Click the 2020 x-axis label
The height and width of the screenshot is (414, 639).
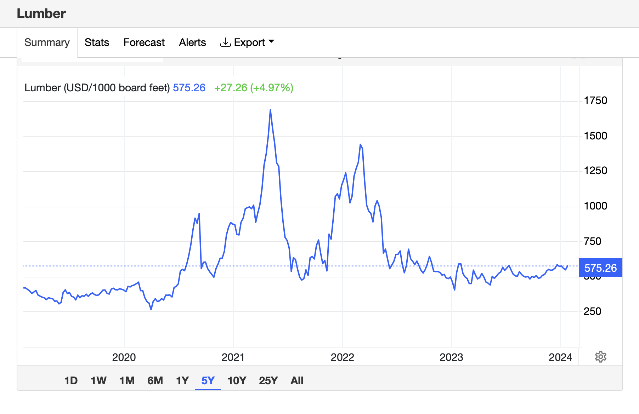click(x=124, y=357)
